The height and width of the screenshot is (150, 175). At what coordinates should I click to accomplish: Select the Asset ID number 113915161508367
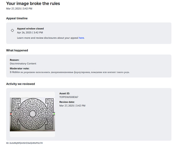[69, 97]
